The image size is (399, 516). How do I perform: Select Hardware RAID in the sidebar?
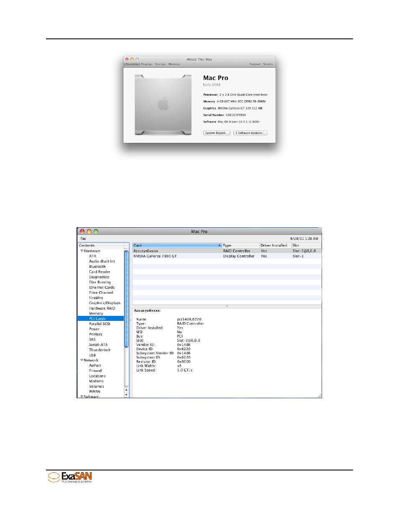[102, 308]
